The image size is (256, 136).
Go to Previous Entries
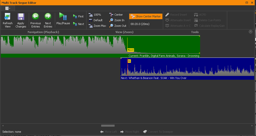35,17
